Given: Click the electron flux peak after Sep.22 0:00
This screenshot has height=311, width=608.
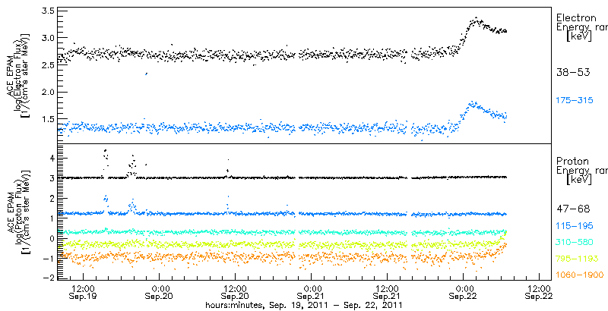Looking at the screenshot, I should tap(476, 19).
